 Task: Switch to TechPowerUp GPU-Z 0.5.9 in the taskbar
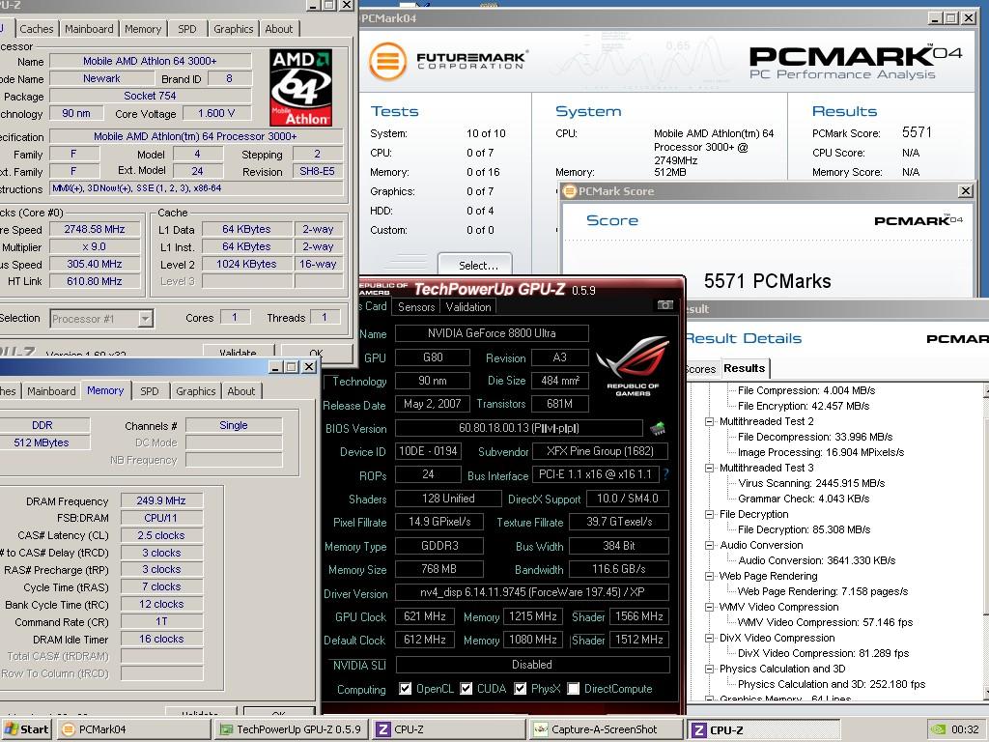(292, 729)
